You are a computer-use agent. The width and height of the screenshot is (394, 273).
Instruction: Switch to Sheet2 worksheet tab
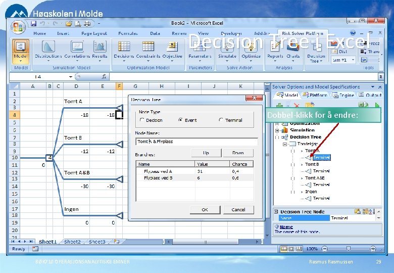[x=72, y=242]
